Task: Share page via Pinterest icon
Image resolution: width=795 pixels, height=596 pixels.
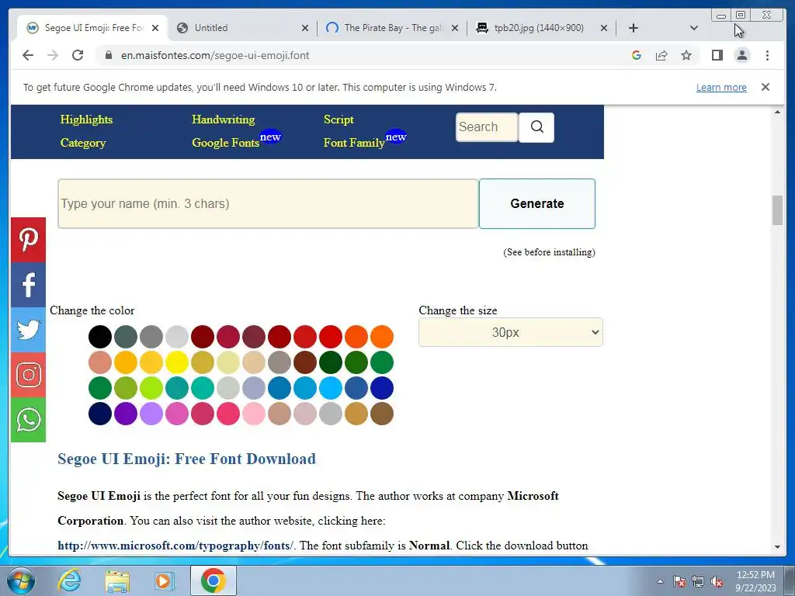Action: click(x=29, y=240)
